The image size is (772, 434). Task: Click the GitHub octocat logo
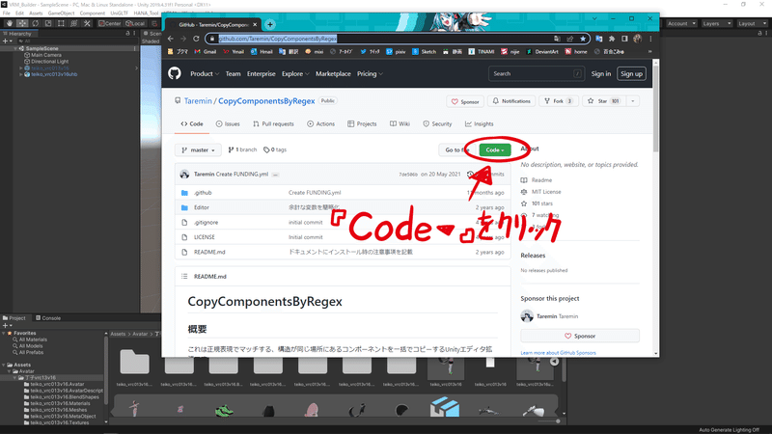click(x=175, y=73)
